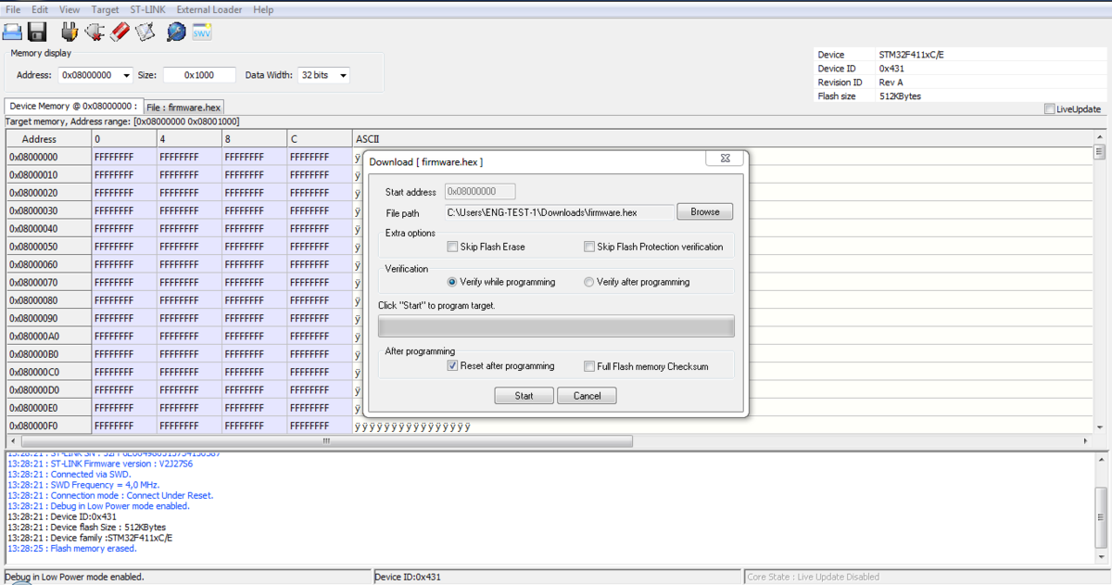Open the firmware update globe icon
The image size is (1112, 585).
[x=176, y=32]
